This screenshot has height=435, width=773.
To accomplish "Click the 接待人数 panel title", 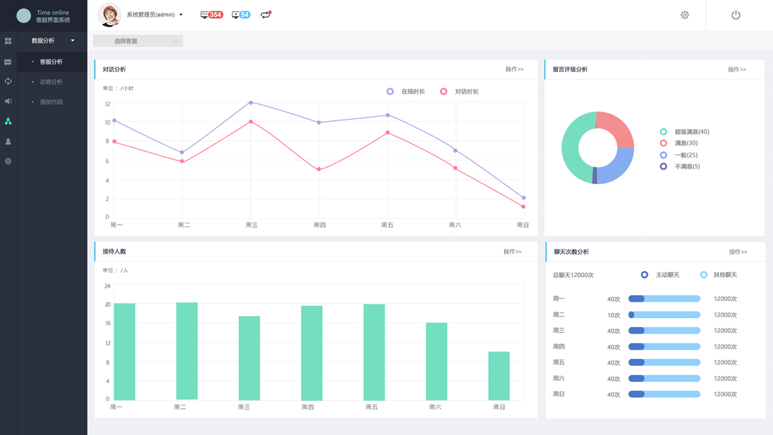I will (114, 252).
